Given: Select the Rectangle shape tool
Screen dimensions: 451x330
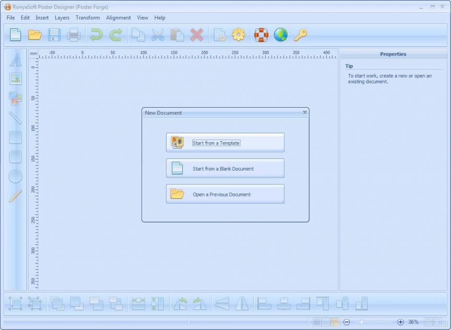Looking at the screenshot, I should click(x=15, y=137).
